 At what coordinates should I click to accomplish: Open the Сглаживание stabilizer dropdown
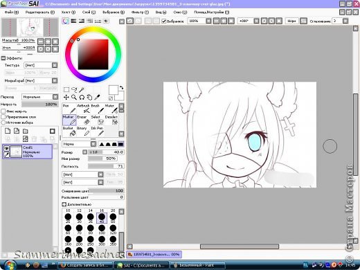(345, 21)
